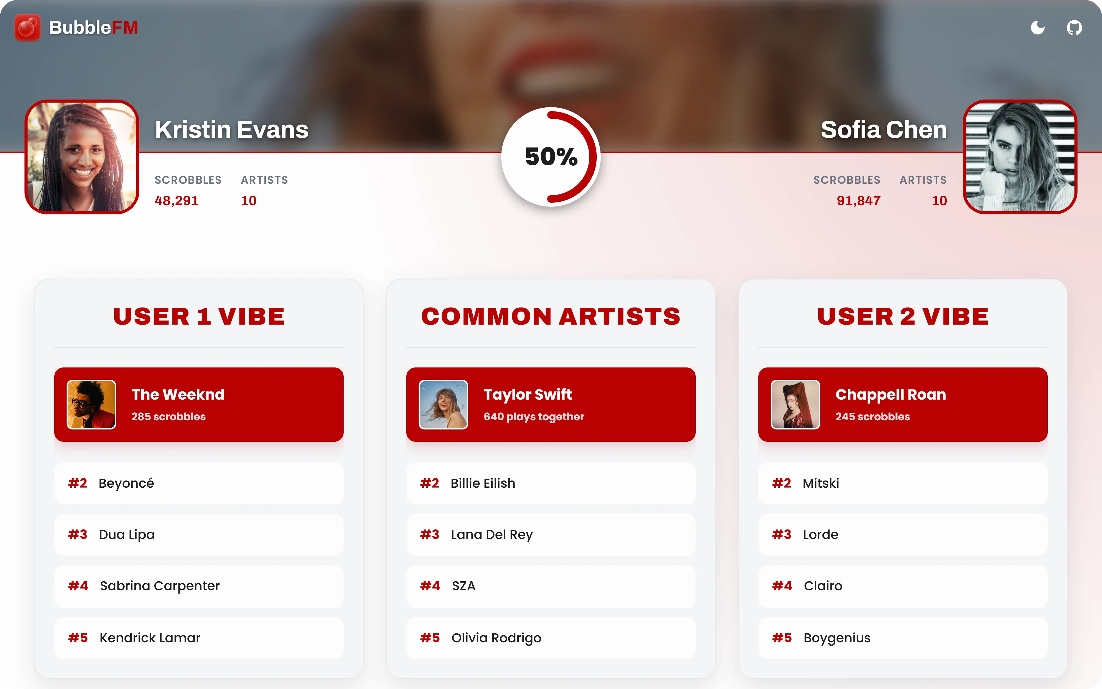Open Kristin Evans name link
Viewport: 1102px width, 689px height.
pos(232,129)
